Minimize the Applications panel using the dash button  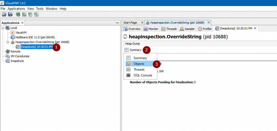[117, 23]
